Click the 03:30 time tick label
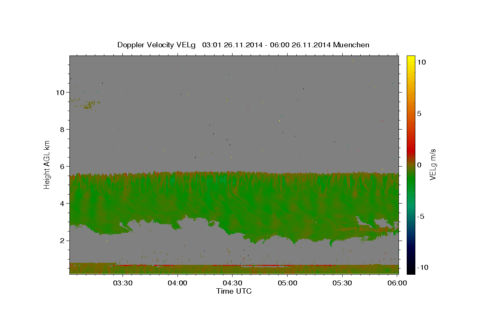 [122, 283]
